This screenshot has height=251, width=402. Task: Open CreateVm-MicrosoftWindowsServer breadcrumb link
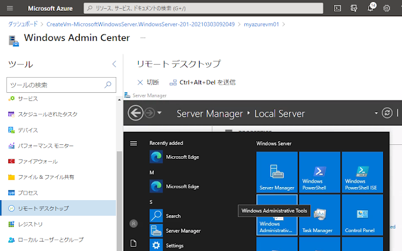click(x=141, y=24)
